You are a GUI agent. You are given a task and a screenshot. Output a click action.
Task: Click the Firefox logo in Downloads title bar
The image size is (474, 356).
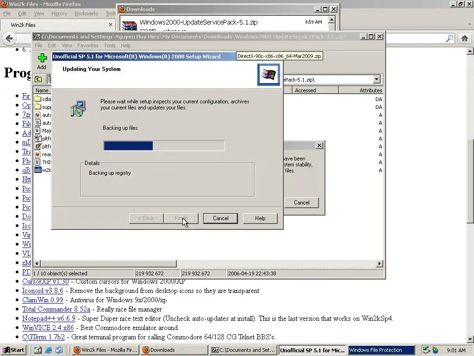click(x=122, y=9)
